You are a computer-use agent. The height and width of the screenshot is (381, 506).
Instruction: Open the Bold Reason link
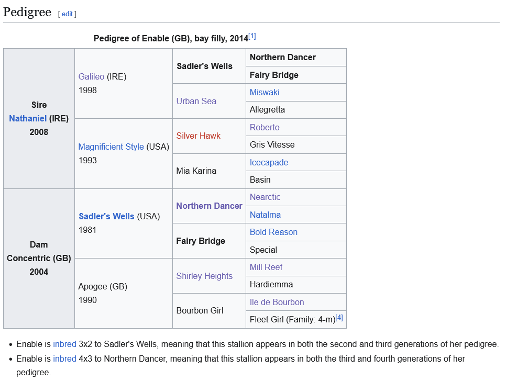pos(273,232)
